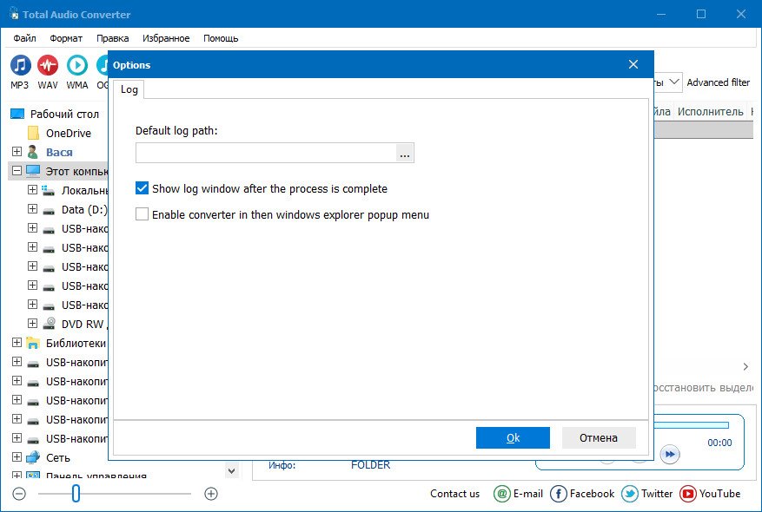Open the Файл menu
Screen dimensions: 762x512
[x=24, y=38]
